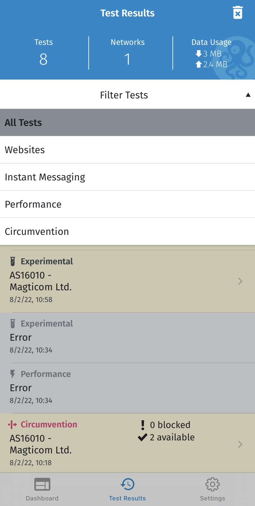The image size is (255, 506).
Task: Tap the black checkmark beside 2 available
Action: tap(142, 437)
